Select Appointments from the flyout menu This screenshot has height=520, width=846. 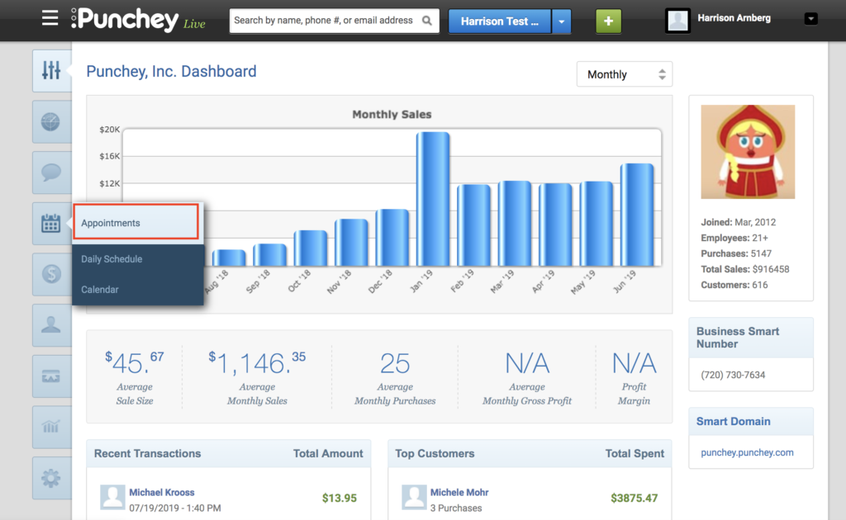pyautogui.click(x=136, y=221)
